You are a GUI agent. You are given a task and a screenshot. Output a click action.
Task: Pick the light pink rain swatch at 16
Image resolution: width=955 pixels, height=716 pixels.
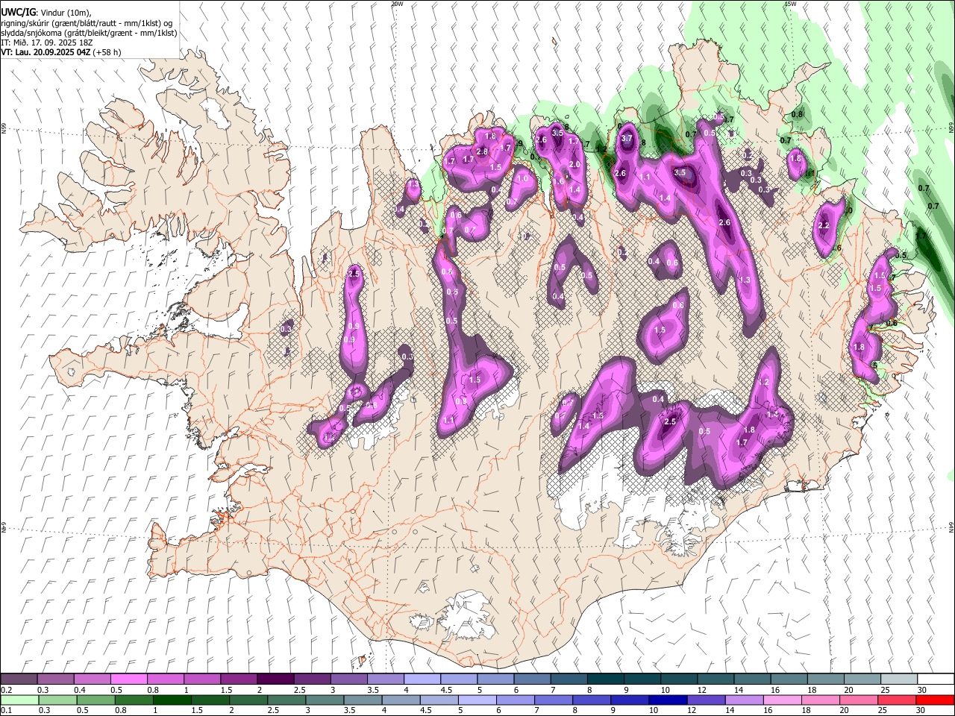[x=782, y=700]
